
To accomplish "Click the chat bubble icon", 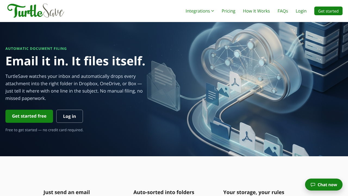I will click(x=313, y=185).
